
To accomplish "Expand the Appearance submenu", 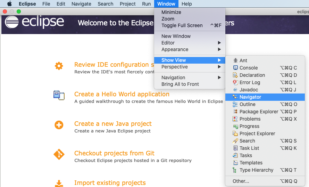I will coord(190,49).
